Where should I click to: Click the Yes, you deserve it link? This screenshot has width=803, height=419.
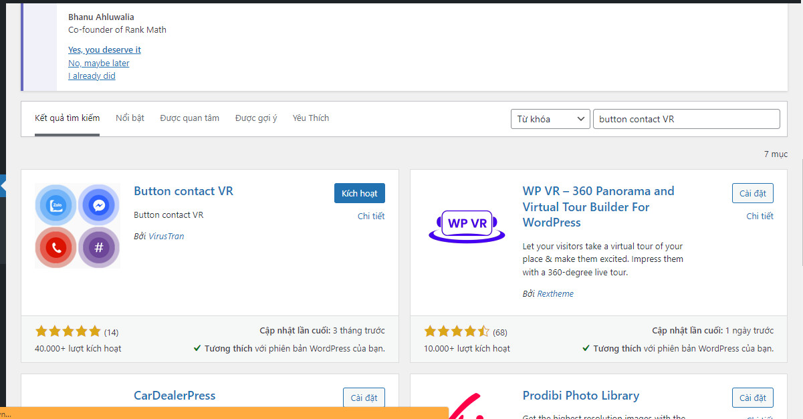coord(104,49)
